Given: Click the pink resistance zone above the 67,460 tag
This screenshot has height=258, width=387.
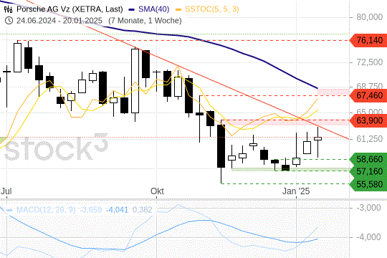Looking at the screenshot, I should [x=333, y=92].
